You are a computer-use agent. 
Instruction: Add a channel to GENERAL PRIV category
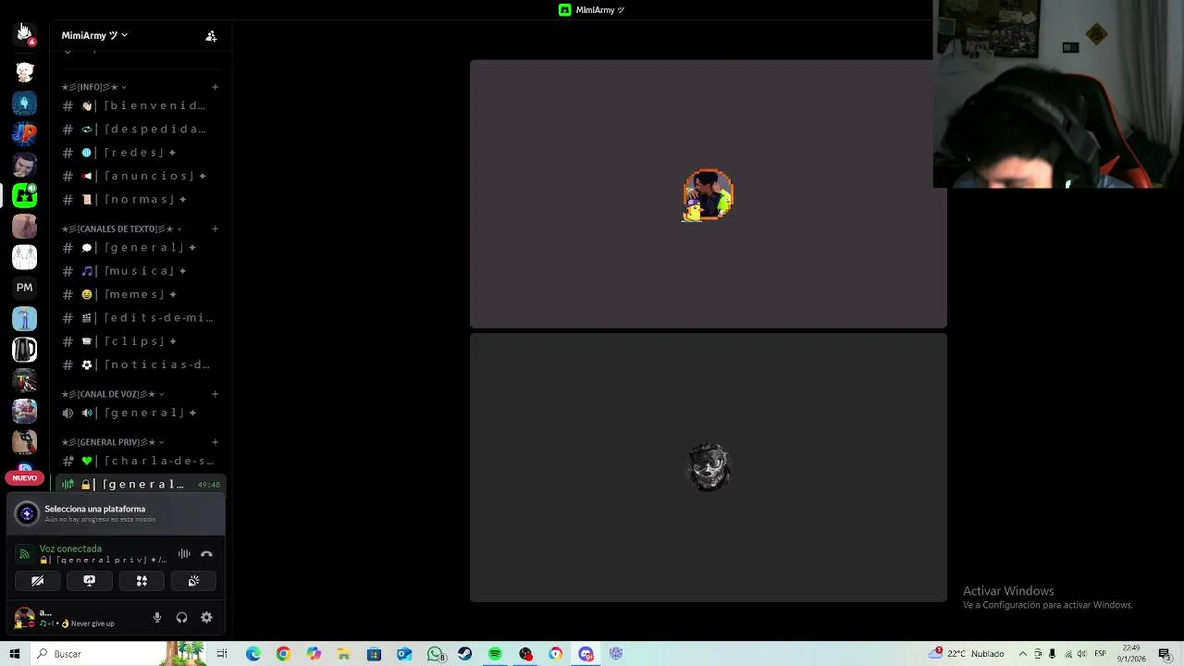pyautogui.click(x=215, y=442)
